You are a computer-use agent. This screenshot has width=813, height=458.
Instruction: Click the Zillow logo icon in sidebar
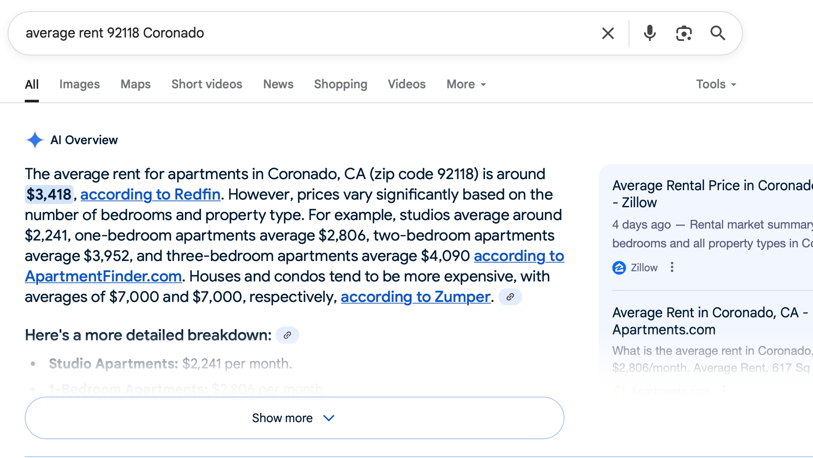point(619,267)
